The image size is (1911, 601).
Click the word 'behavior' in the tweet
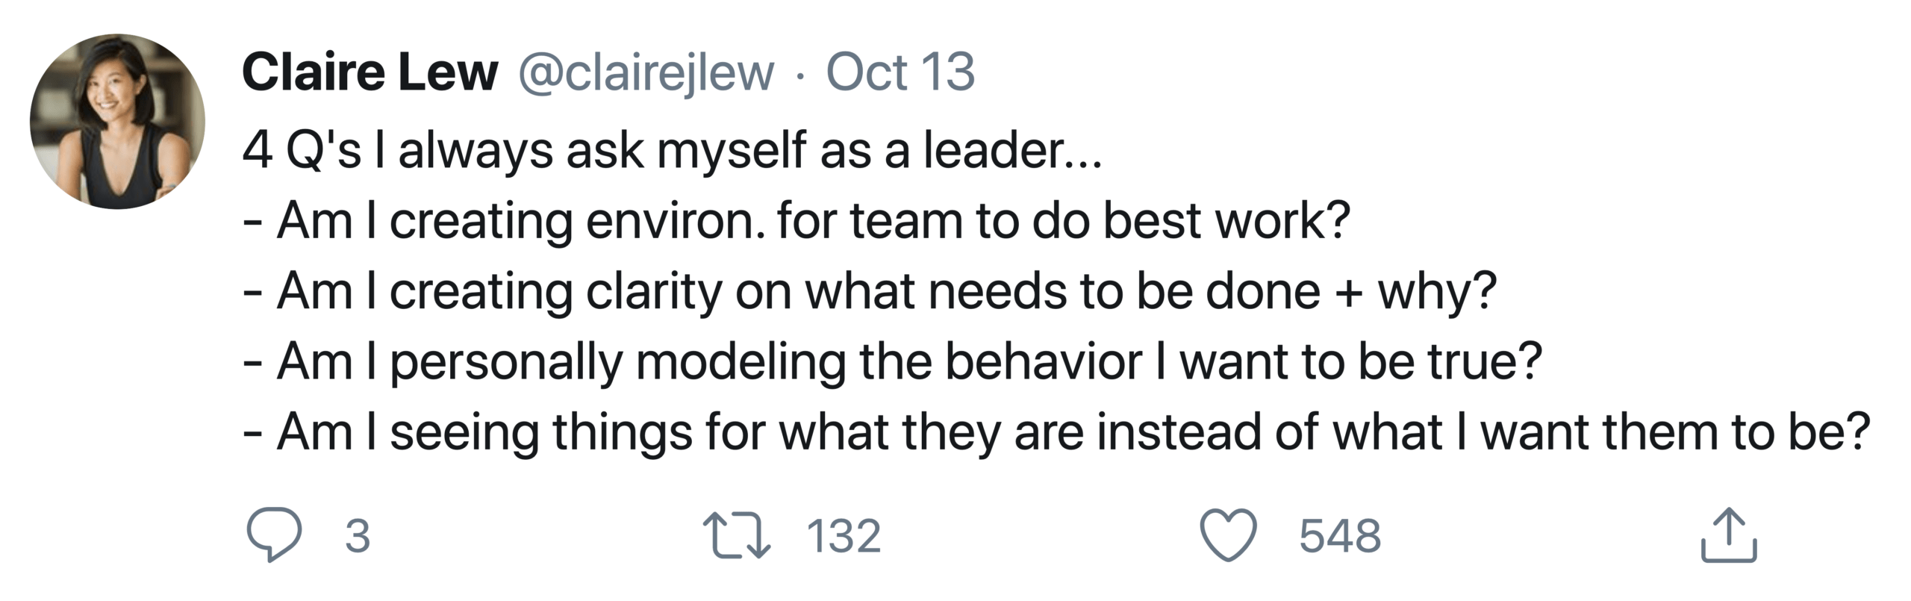pyautogui.click(x=1044, y=361)
